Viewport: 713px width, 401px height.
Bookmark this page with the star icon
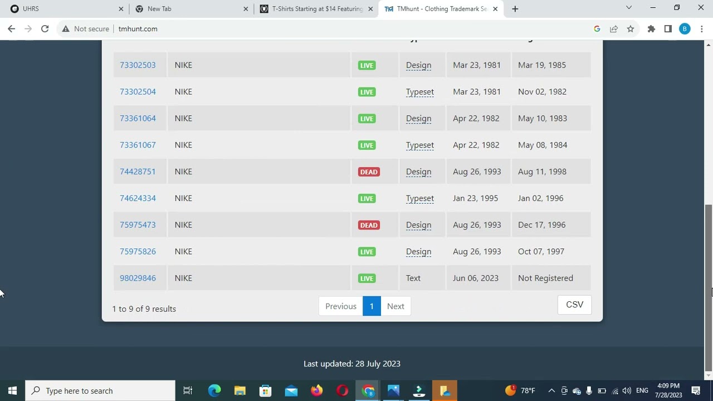pos(631,29)
